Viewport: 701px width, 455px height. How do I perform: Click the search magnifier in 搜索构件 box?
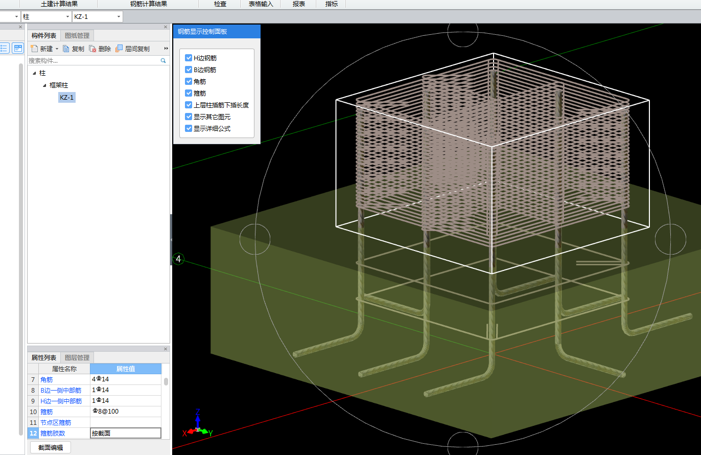click(x=163, y=60)
